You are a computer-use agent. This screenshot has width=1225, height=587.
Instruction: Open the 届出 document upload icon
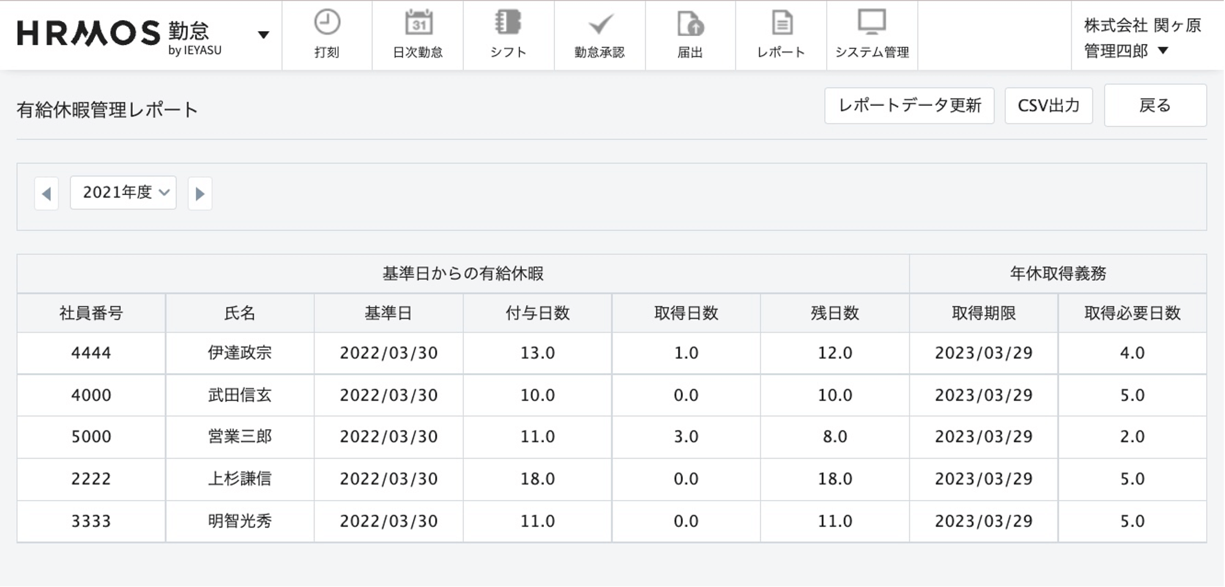point(690,24)
